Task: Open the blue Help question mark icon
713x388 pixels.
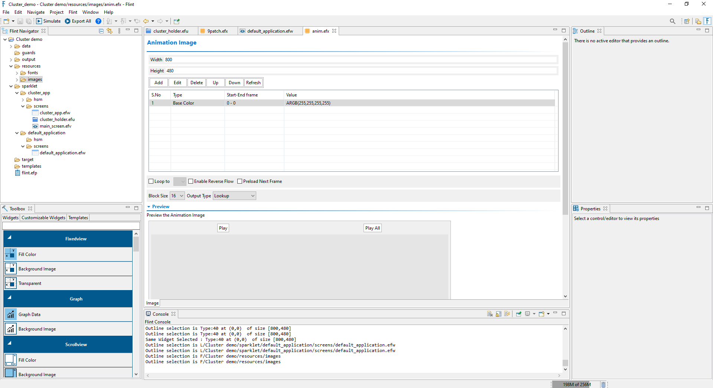Action: point(98,21)
